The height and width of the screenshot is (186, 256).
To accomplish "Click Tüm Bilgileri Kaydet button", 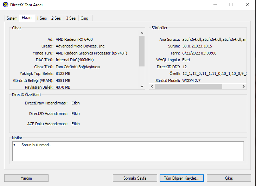I will 182,178.
